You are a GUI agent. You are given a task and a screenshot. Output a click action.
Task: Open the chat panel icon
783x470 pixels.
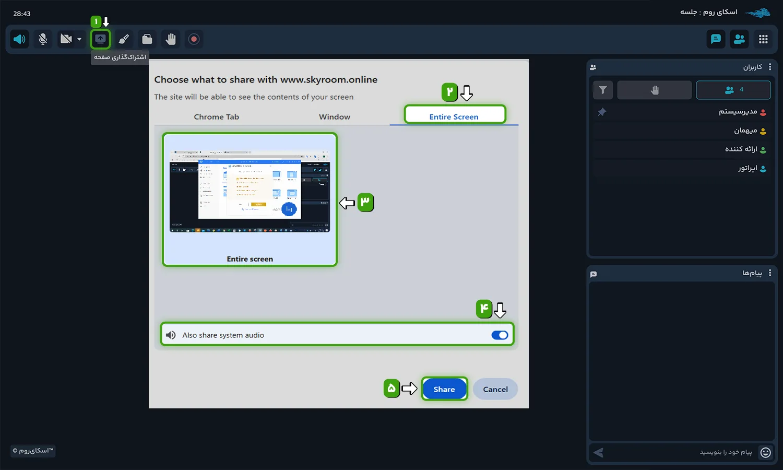point(716,39)
